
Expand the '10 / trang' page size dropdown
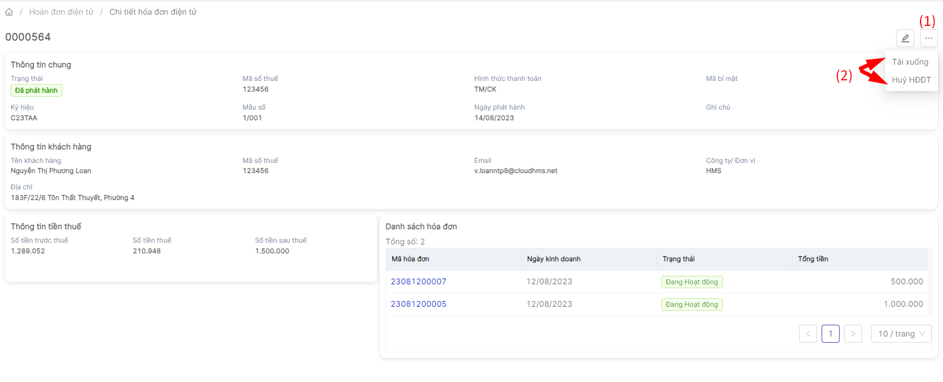point(901,334)
